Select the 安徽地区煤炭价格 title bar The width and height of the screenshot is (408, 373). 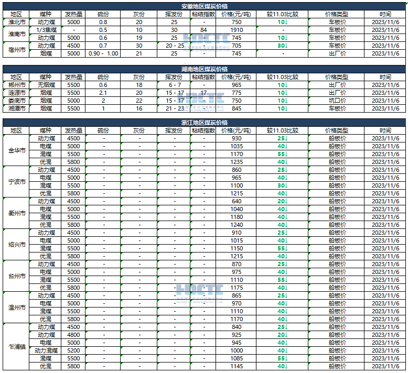point(204,6)
